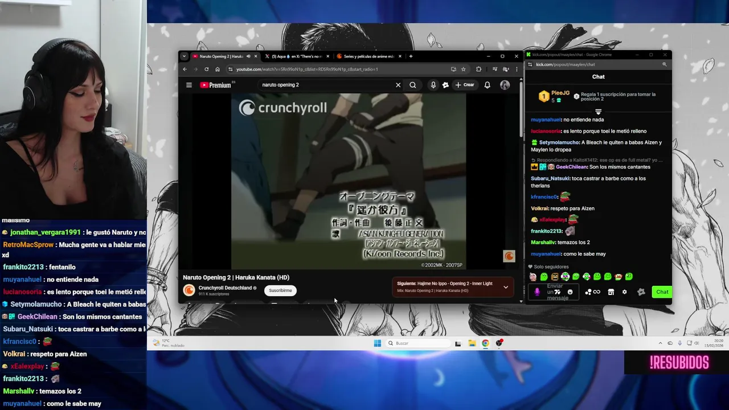The width and height of the screenshot is (729, 410).
Task: Click the taskbar clock and date
Action: 712,343
